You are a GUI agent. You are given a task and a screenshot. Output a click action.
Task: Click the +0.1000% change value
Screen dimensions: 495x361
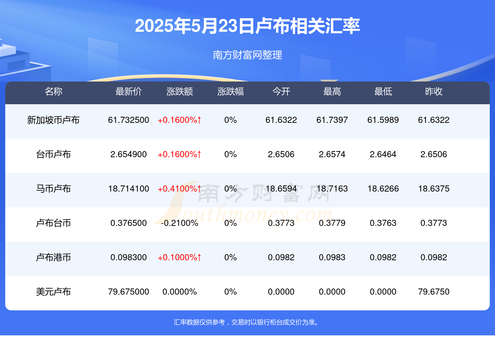[x=180, y=257]
